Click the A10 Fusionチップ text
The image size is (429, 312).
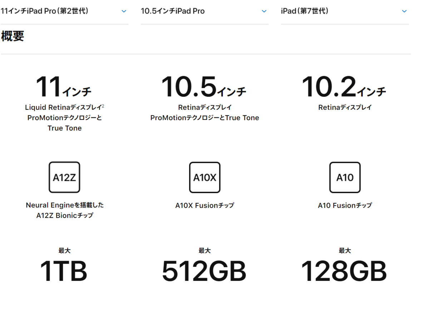pos(345,205)
